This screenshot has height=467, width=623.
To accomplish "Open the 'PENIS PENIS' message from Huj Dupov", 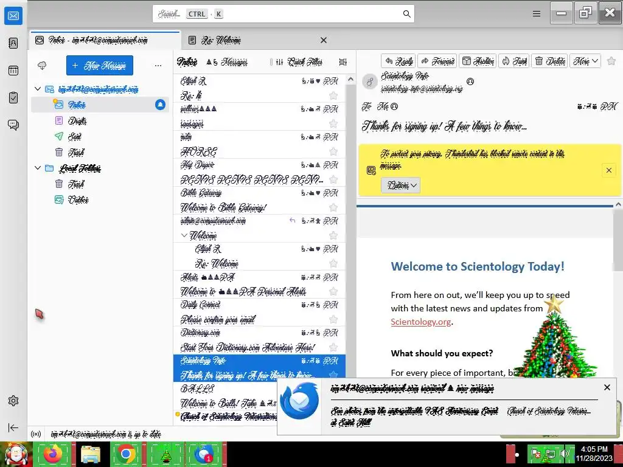I will (259, 172).
